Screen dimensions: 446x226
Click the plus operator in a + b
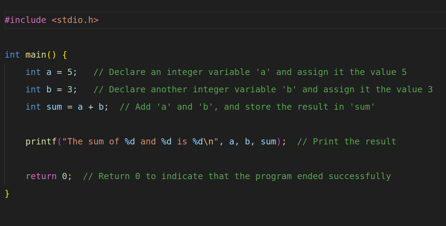click(90, 107)
